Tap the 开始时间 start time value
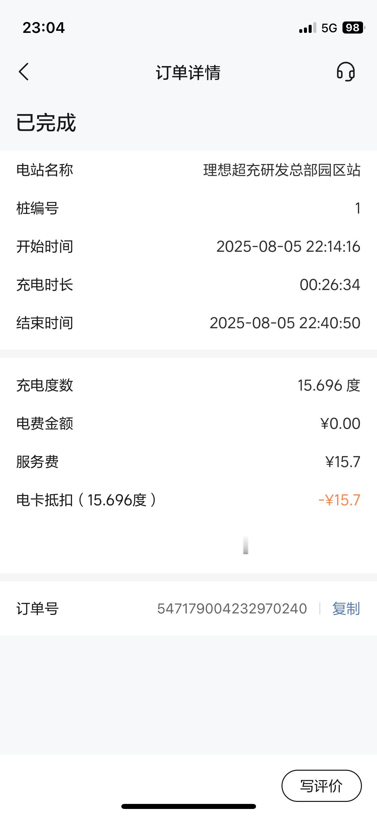377x817 pixels. [288, 247]
